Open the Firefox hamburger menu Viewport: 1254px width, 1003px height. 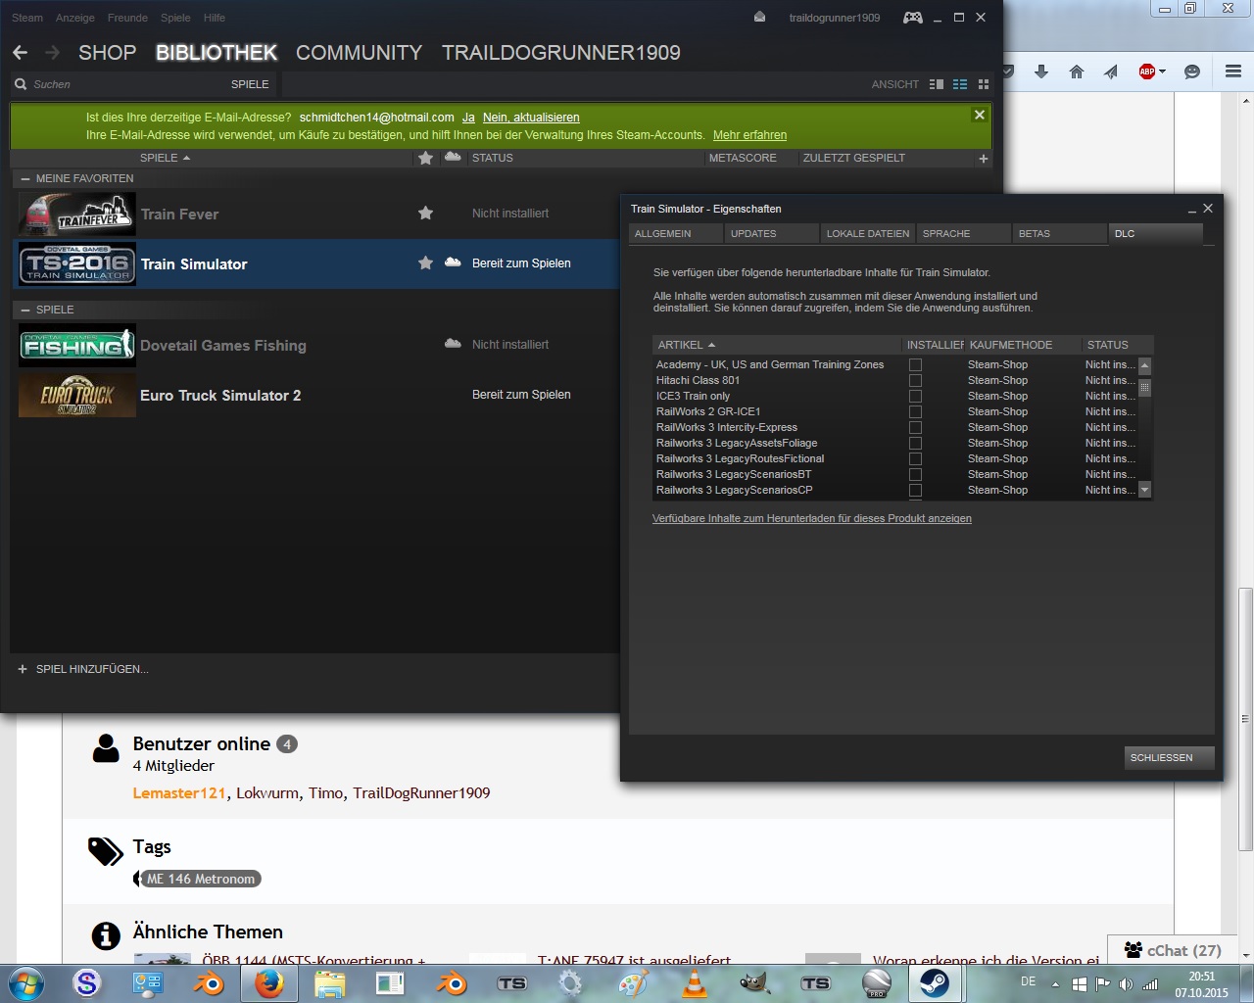[1233, 72]
